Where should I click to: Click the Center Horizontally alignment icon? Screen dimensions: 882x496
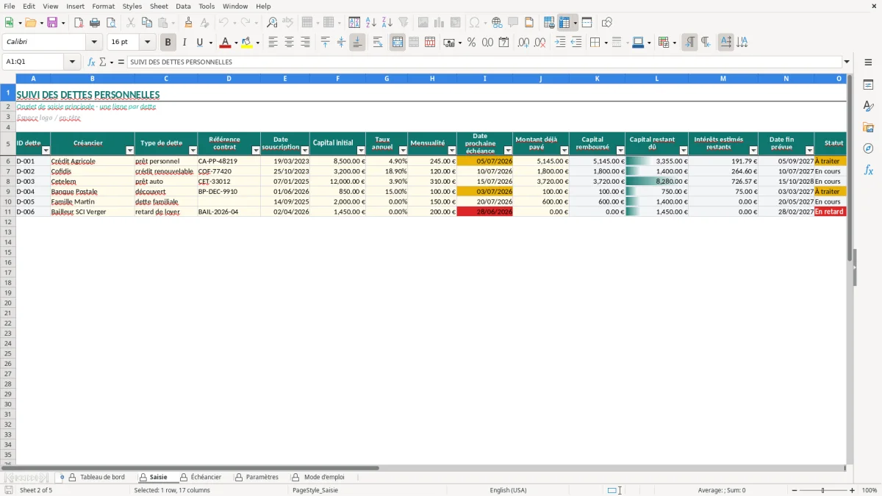[x=289, y=43]
